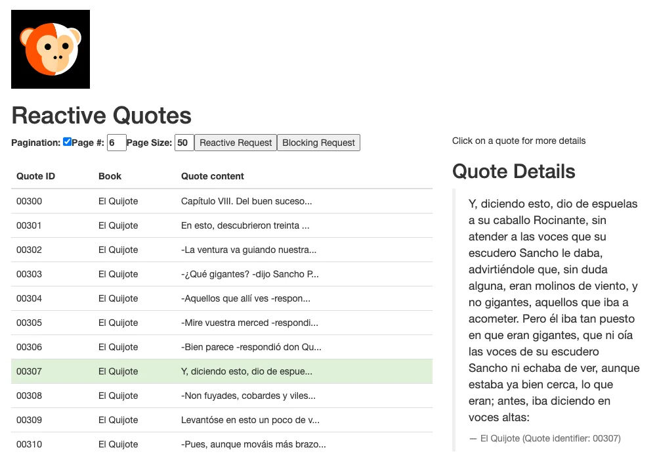Click the monkey logo image
Image resolution: width=657 pixels, height=456 pixels.
(x=51, y=49)
